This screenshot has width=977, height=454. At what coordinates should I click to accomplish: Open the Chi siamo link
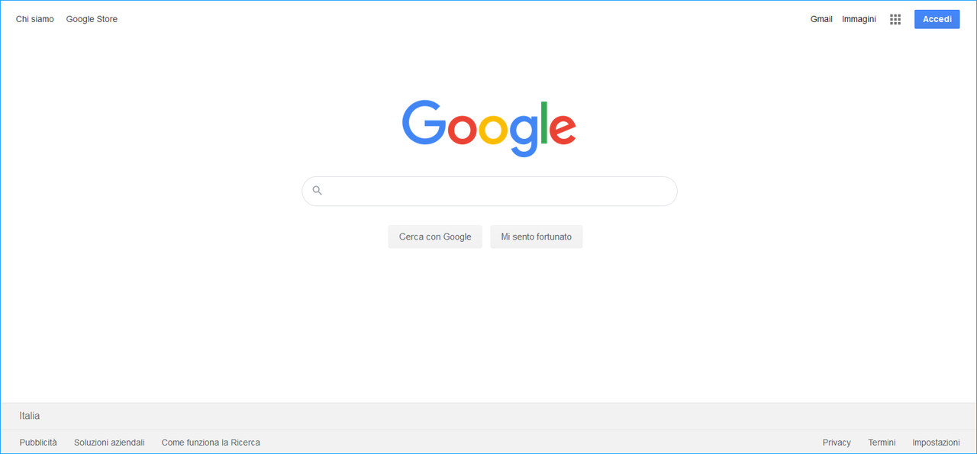pos(35,19)
